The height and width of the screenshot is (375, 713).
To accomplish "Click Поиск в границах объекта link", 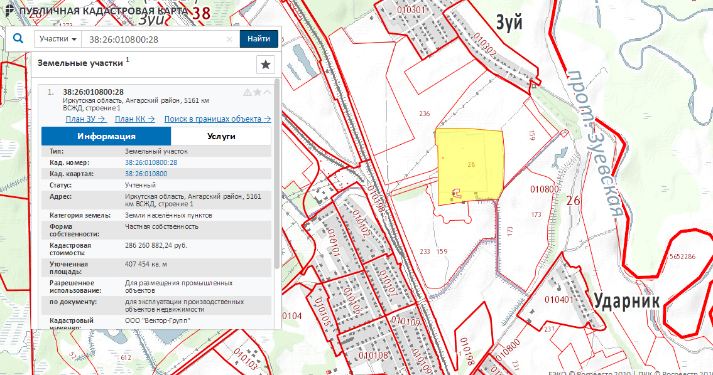I will (x=217, y=119).
